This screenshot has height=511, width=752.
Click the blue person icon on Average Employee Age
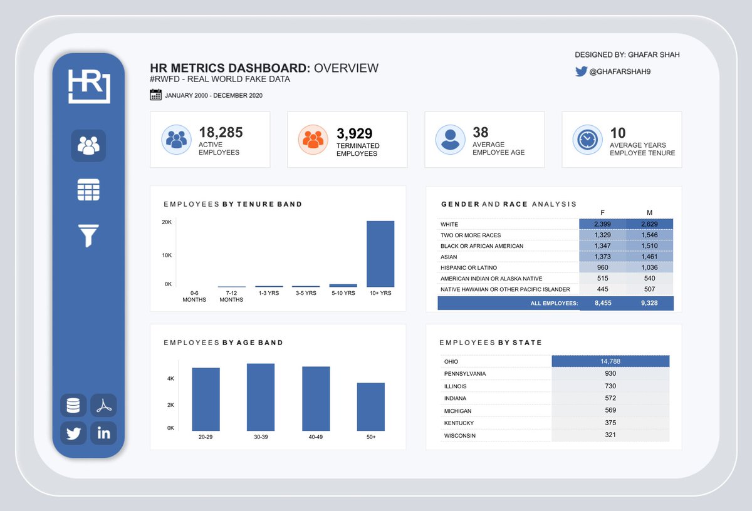[x=450, y=139]
